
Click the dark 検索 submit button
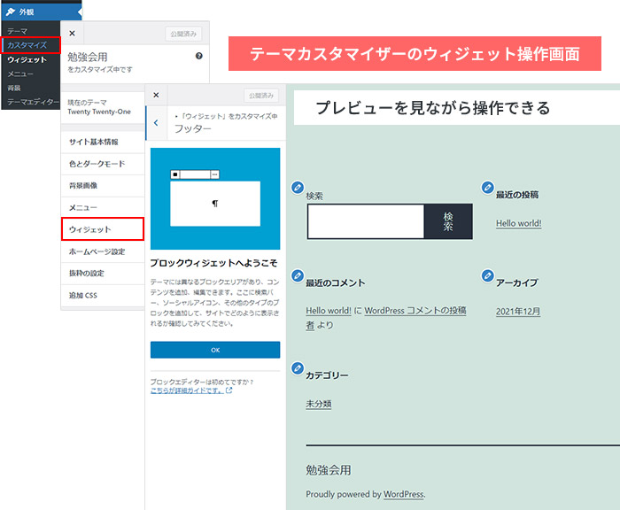point(448,221)
